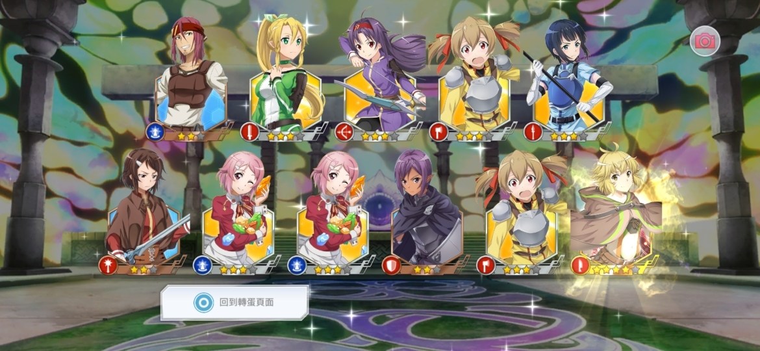Click red sword icon under glowing blonde character

580,266
